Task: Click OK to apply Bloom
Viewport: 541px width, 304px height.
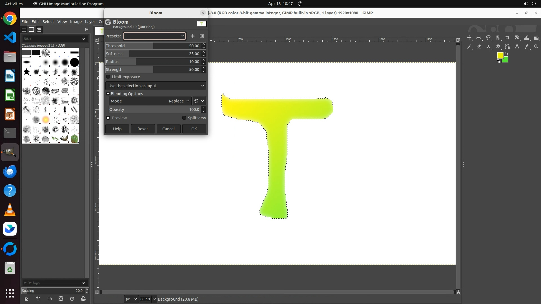Action: pyautogui.click(x=194, y=129)
